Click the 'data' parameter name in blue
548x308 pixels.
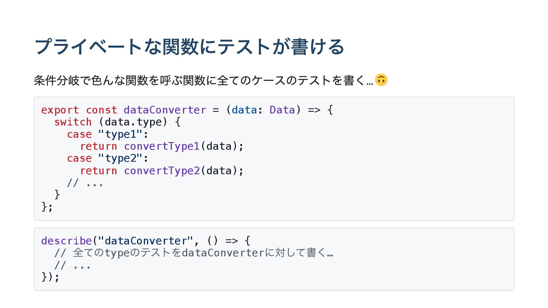[x=244, y=110]
